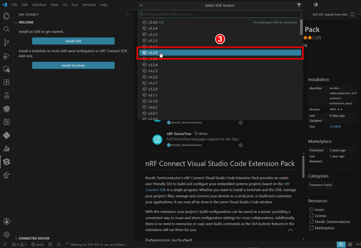Open the Run and Debug view
361x248 pixels.
(6, 56)
